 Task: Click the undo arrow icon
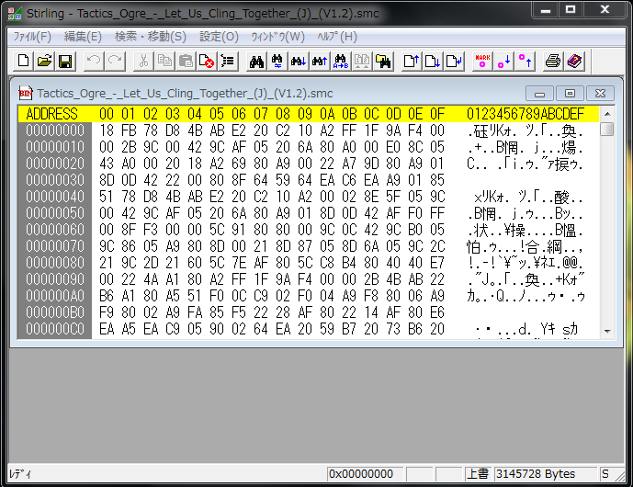pyautogui.click(x=94, y=62)
